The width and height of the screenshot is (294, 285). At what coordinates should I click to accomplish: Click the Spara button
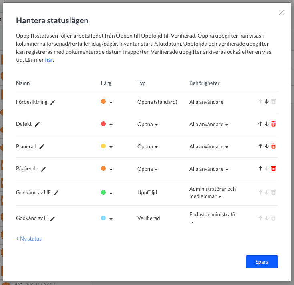click(x=262, y=262)
